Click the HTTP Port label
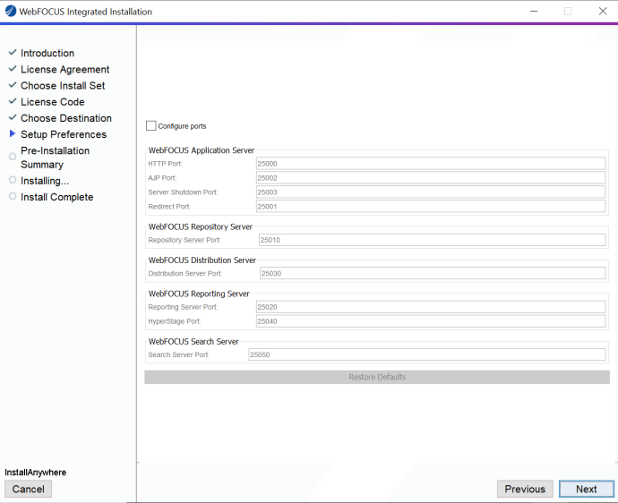 (x=165, y=164)
